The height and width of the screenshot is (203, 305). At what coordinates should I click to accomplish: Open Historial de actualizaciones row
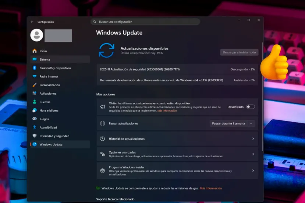[x=177, y=139]
